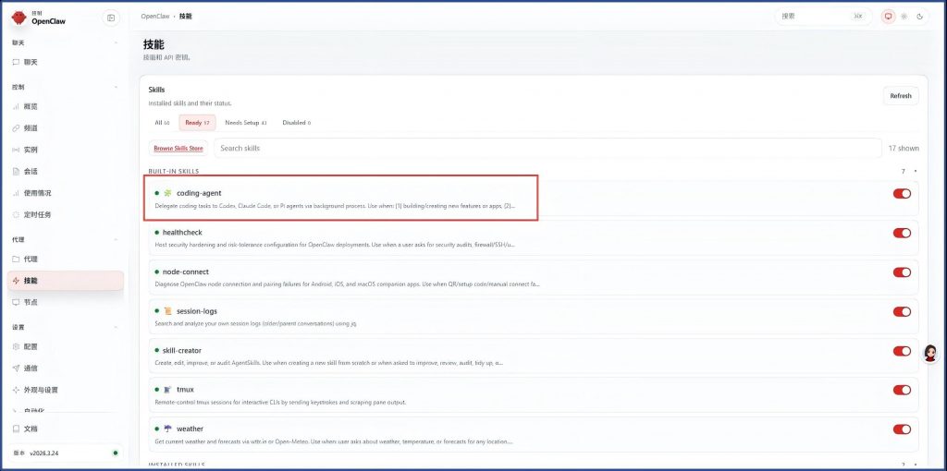Open 配置 settings page in sidebar
Screen dimensions: 947x471
click(31, 346)
